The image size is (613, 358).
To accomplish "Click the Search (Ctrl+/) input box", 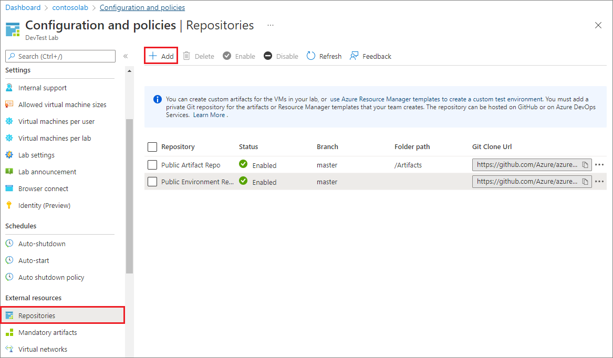I will pos(60,56).
